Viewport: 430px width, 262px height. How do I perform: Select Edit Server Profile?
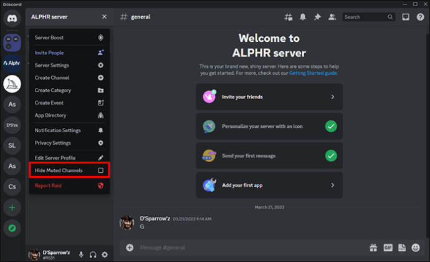click(x=69, y=158)
